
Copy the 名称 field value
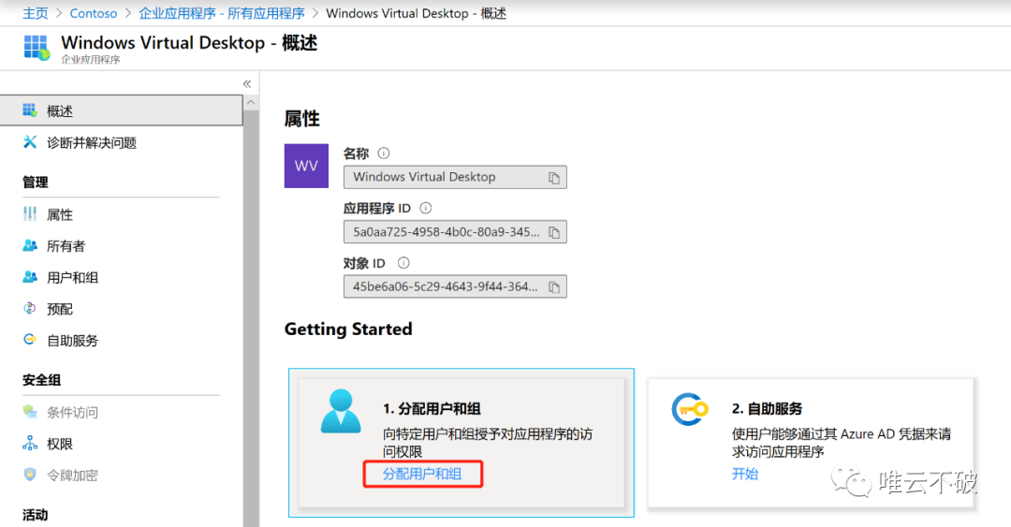pyautogui.click(x=554, y=178)
